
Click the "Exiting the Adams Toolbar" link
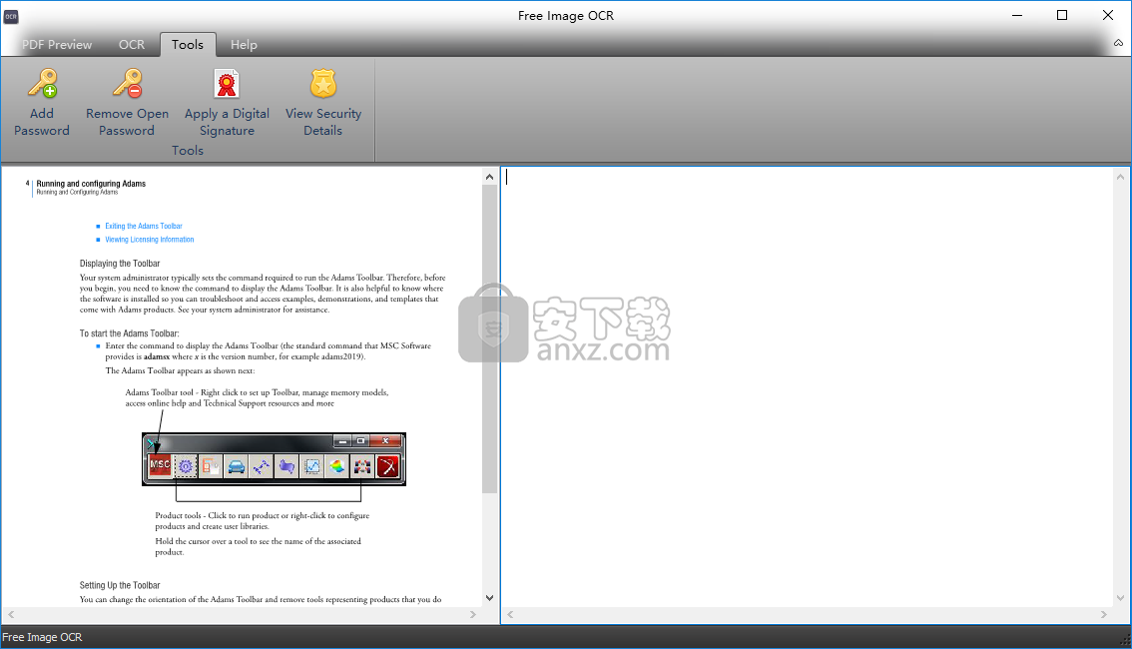tap(144, 226)
